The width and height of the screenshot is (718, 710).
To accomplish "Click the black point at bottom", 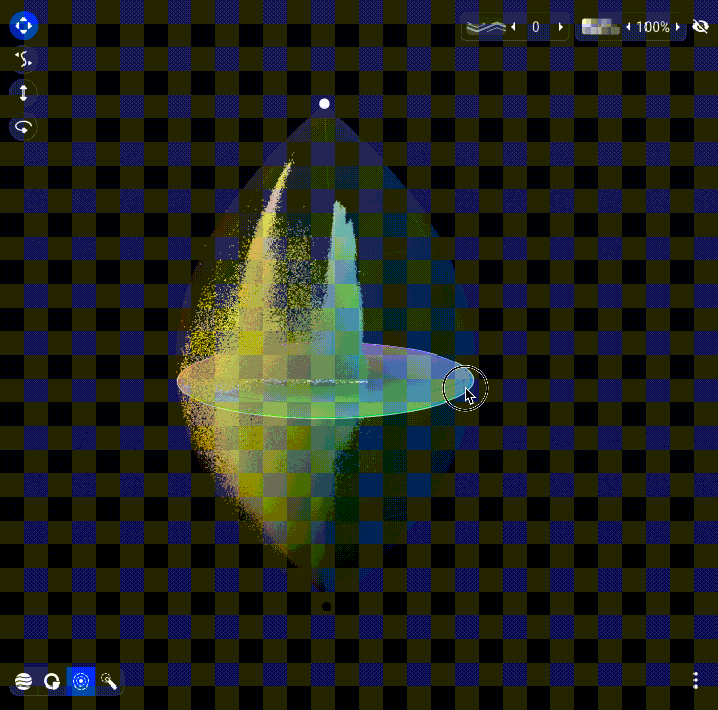I will [x=326, y=606].
